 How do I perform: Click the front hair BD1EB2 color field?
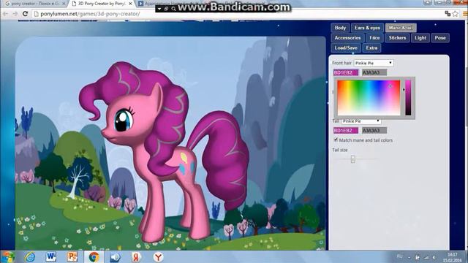pos(346,72)
